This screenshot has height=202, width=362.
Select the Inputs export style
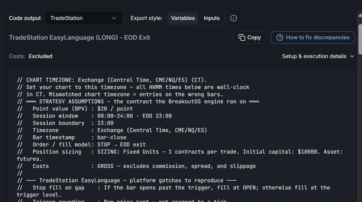212,18
